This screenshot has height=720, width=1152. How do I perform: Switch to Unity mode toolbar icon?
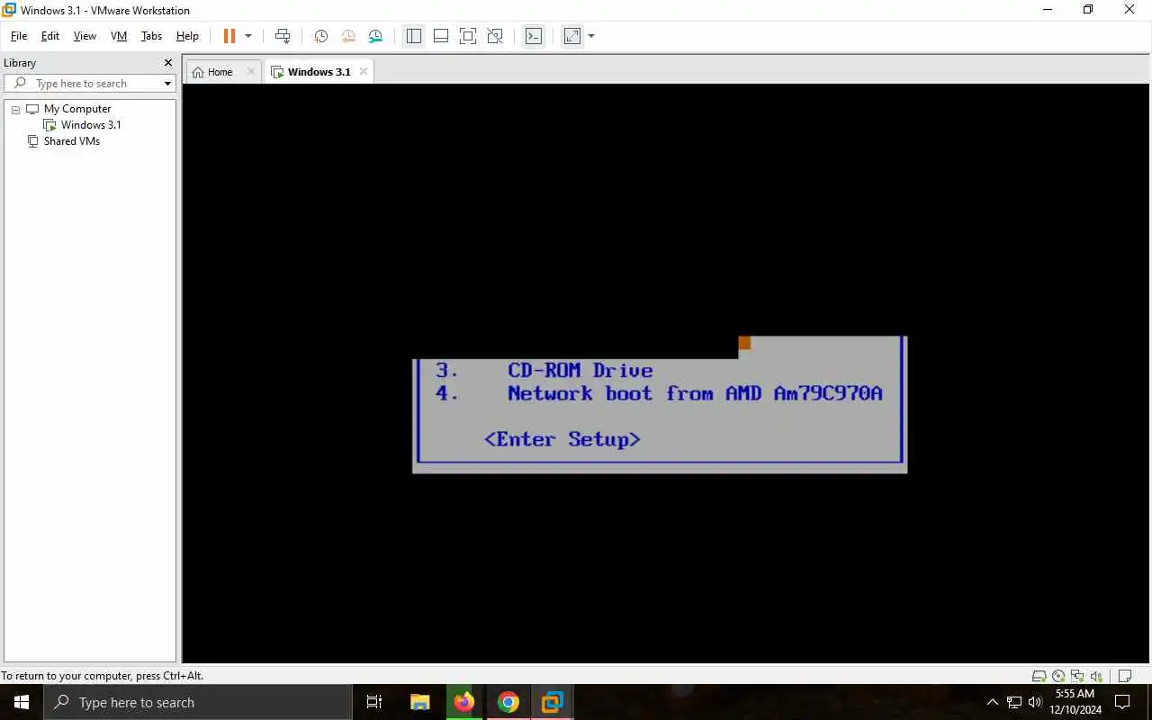tap(495, 36)
